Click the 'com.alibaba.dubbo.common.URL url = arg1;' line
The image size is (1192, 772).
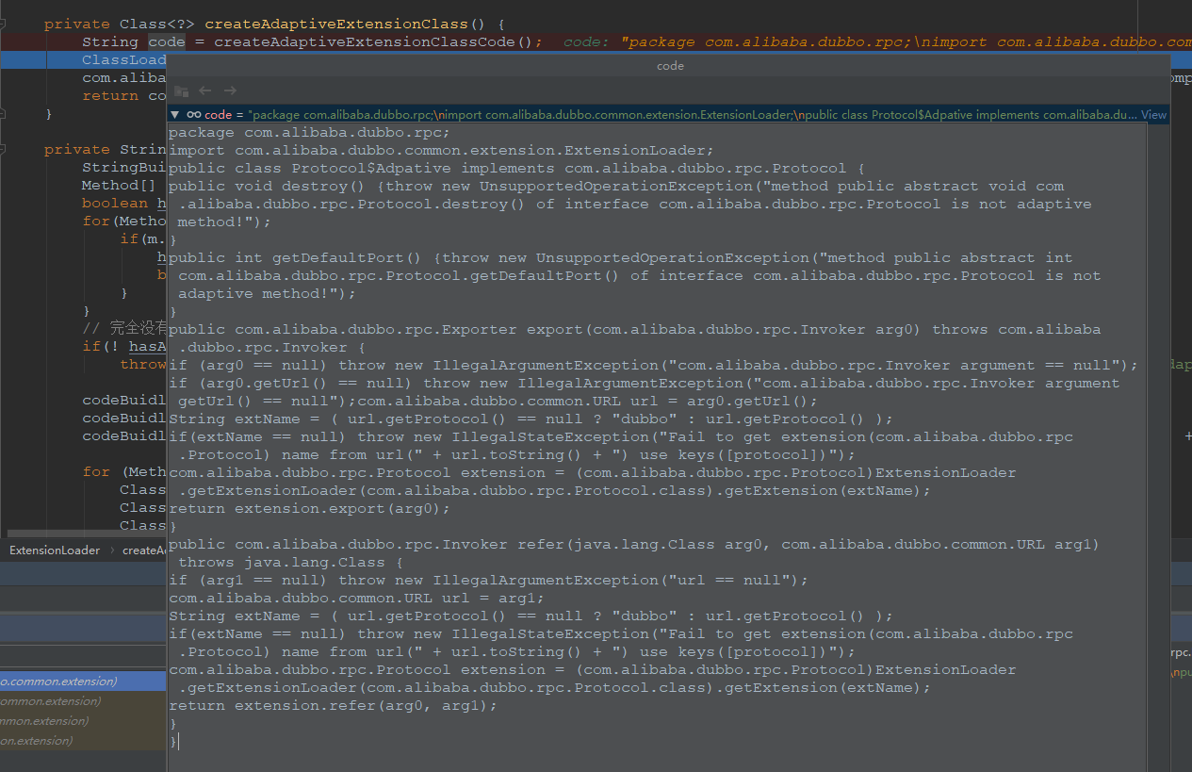[x=356, y=599]
